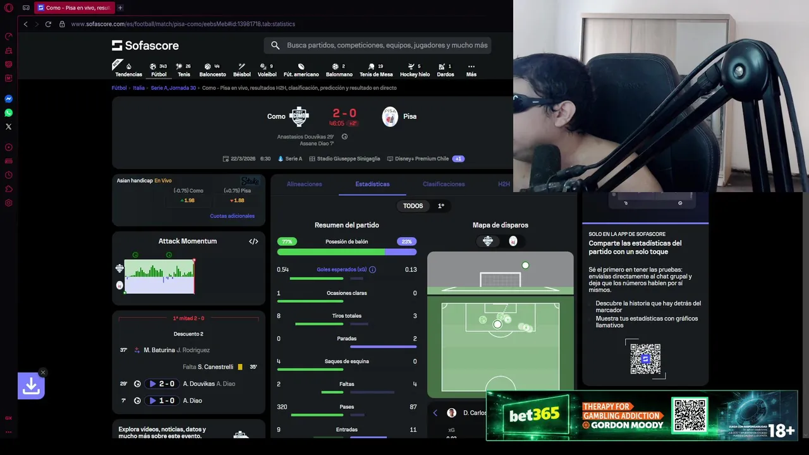Click the Italia breadcrumb link

[138, 88]
